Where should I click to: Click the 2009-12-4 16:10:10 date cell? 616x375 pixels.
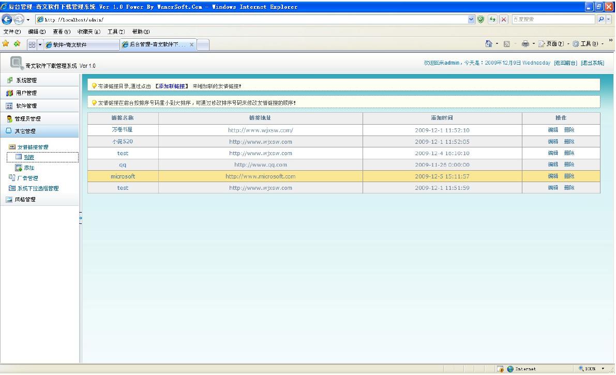tap(442, 153)
